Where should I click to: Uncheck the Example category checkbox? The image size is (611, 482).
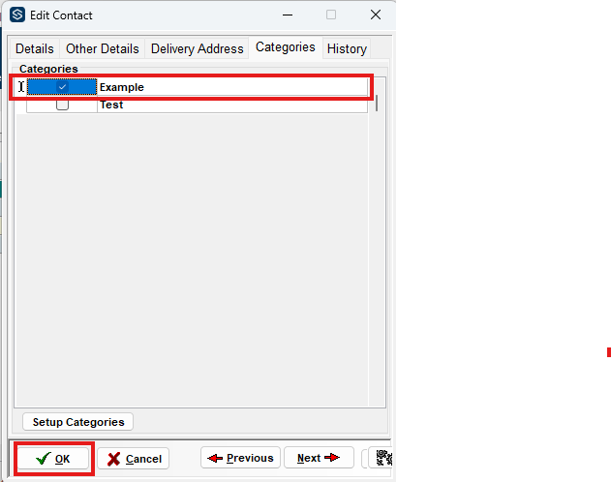[62, 87]
